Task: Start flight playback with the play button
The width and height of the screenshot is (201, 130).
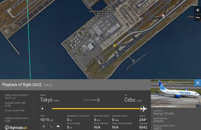Action: tap(43, 109)
